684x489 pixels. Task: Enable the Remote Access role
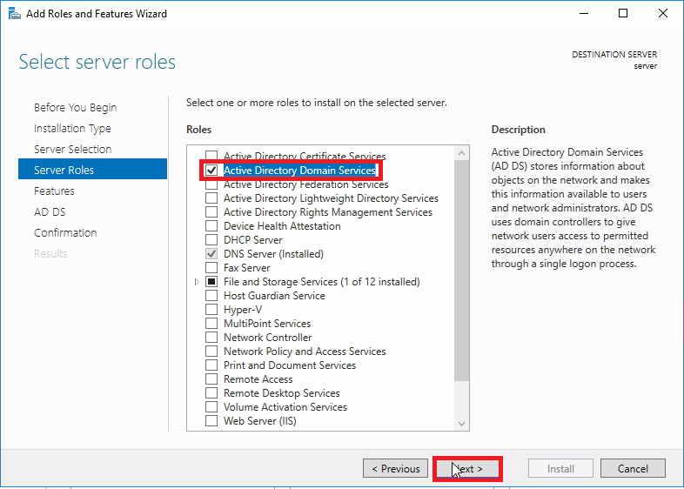coord(211,379)
